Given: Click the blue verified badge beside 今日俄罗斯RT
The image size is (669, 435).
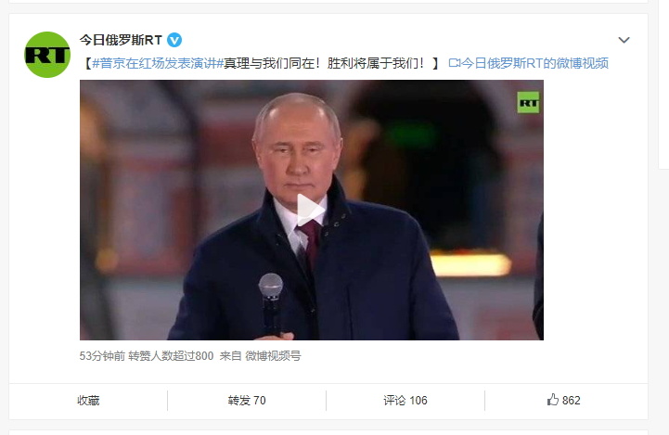Looking at the screenshot, I should coord(174,40).
